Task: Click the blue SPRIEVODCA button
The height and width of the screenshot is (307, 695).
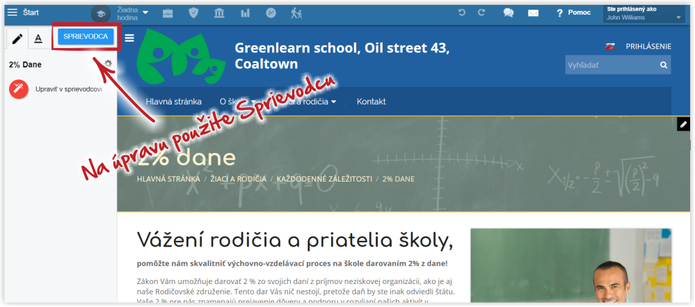Action: click(86, 37)
